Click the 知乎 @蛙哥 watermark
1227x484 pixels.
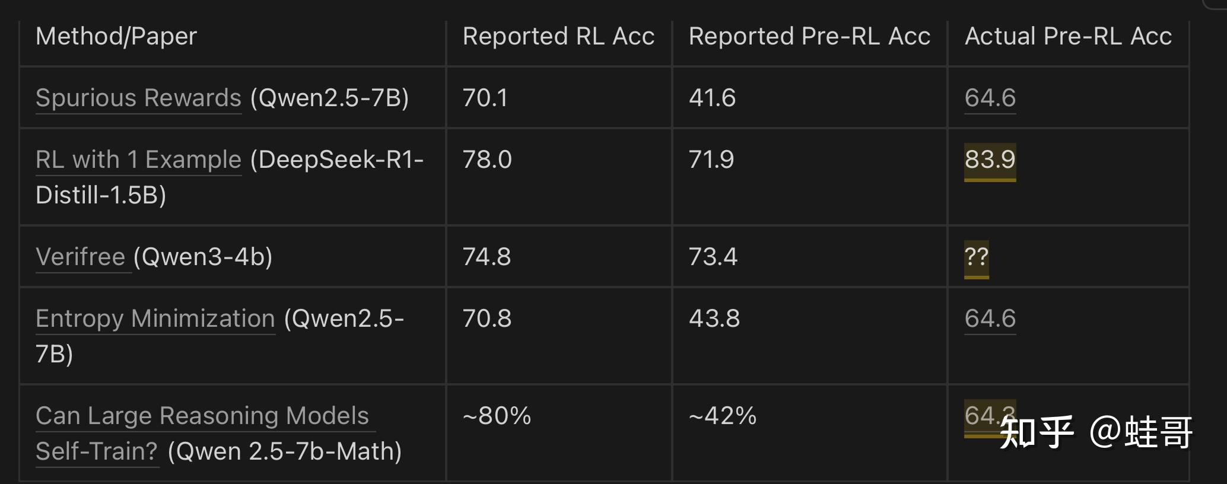1095,432
